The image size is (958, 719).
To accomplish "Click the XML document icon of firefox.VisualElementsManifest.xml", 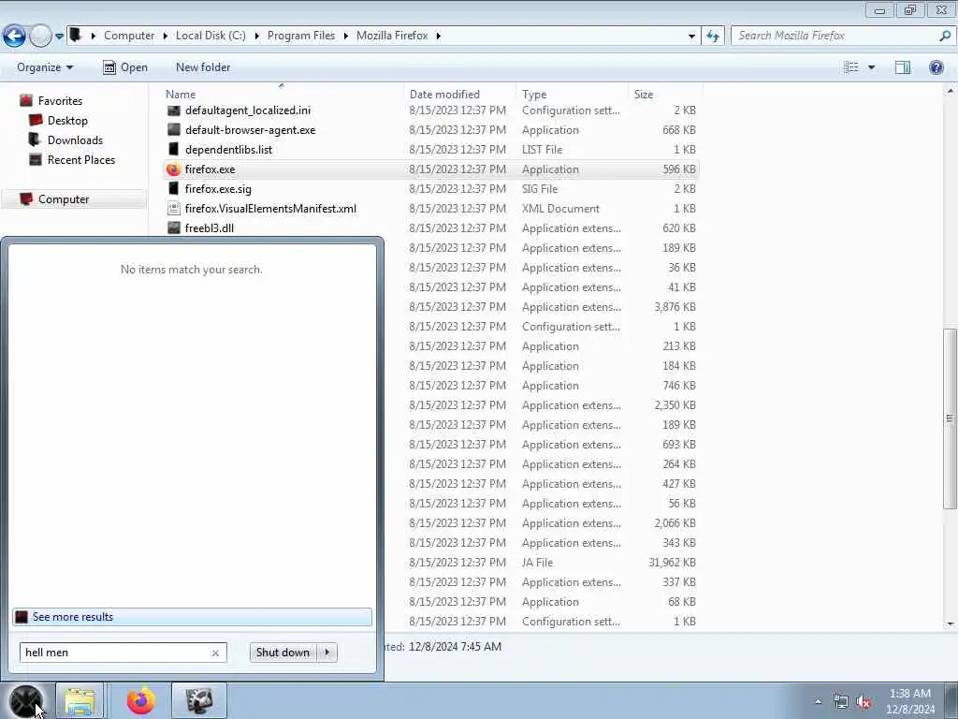I will pos(173,209).
